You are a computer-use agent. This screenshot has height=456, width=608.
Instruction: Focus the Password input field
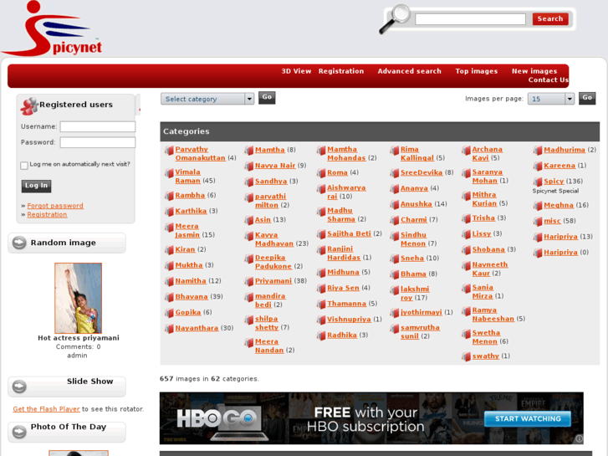click(x=98, y=142)
